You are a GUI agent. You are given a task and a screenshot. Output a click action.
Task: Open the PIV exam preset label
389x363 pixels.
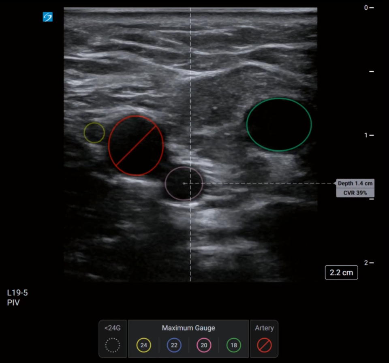point(13,302)
